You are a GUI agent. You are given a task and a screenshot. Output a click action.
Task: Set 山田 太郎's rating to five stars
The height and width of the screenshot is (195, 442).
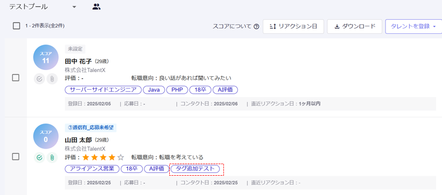[x=120, y=157]
